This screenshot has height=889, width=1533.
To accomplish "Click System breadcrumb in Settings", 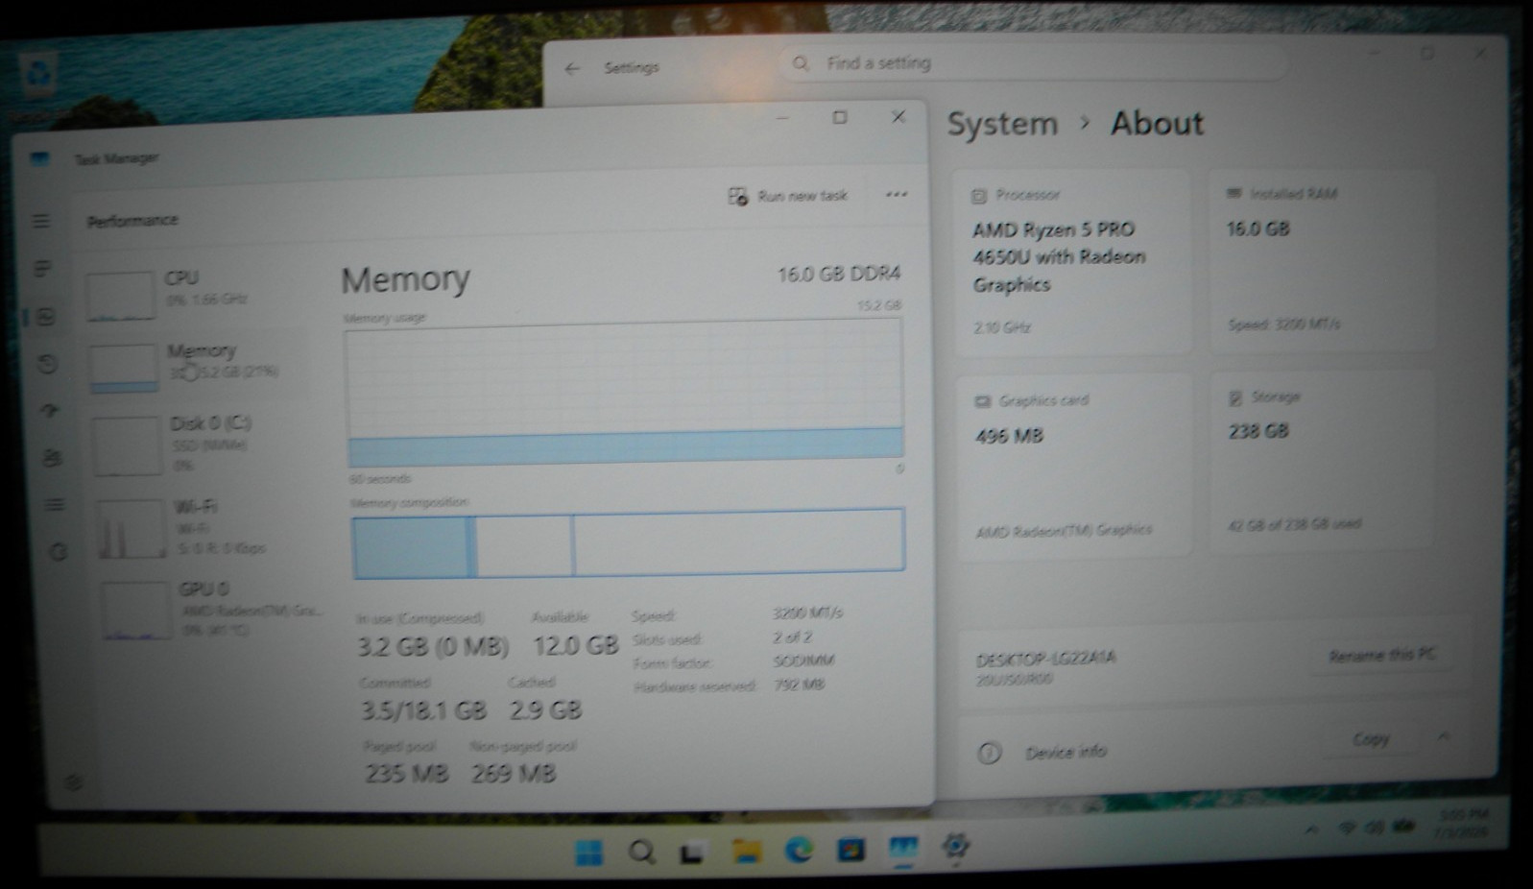I will (1002, 124).
